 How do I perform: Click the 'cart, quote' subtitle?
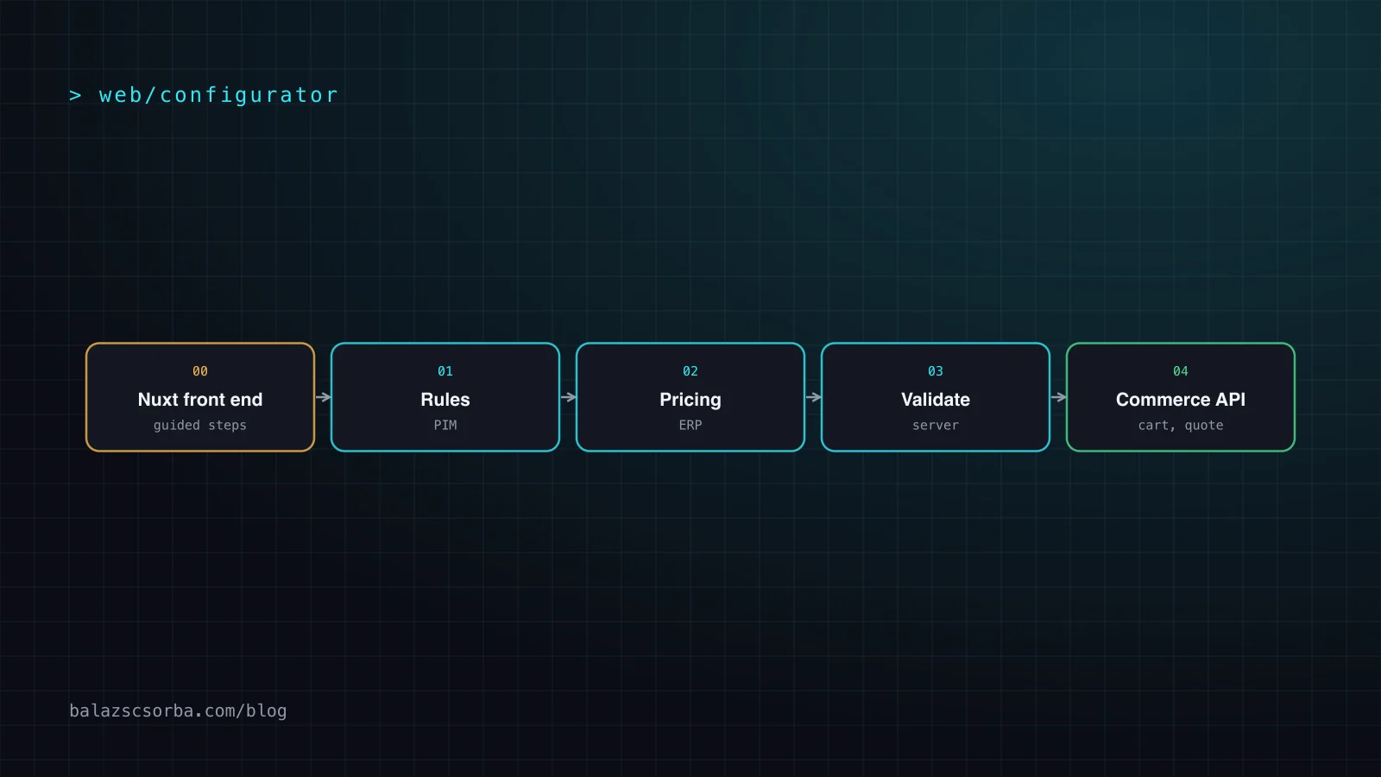coord(1181,426)
